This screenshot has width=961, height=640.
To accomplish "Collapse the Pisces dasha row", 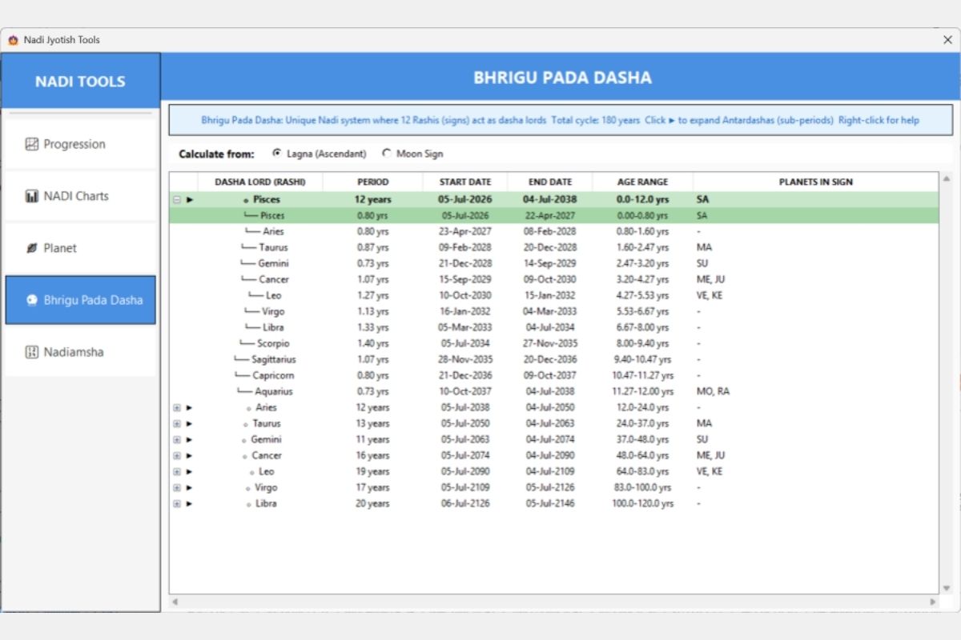I will point(177,200).
